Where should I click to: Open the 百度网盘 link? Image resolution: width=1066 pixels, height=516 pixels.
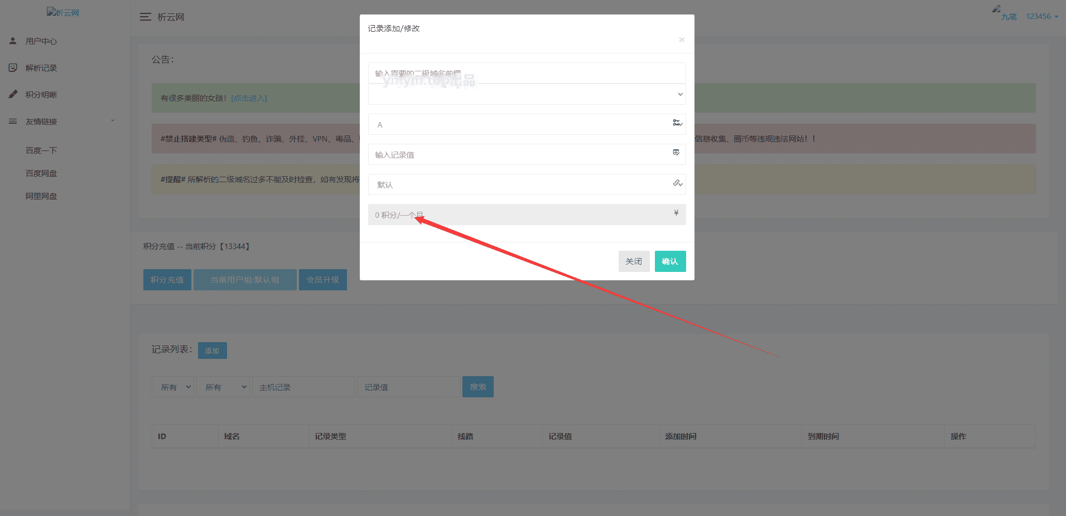pyautogui.click(x=41, y=173)
